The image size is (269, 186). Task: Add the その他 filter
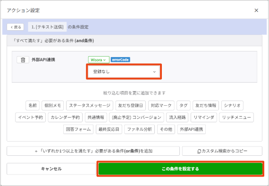166,129
